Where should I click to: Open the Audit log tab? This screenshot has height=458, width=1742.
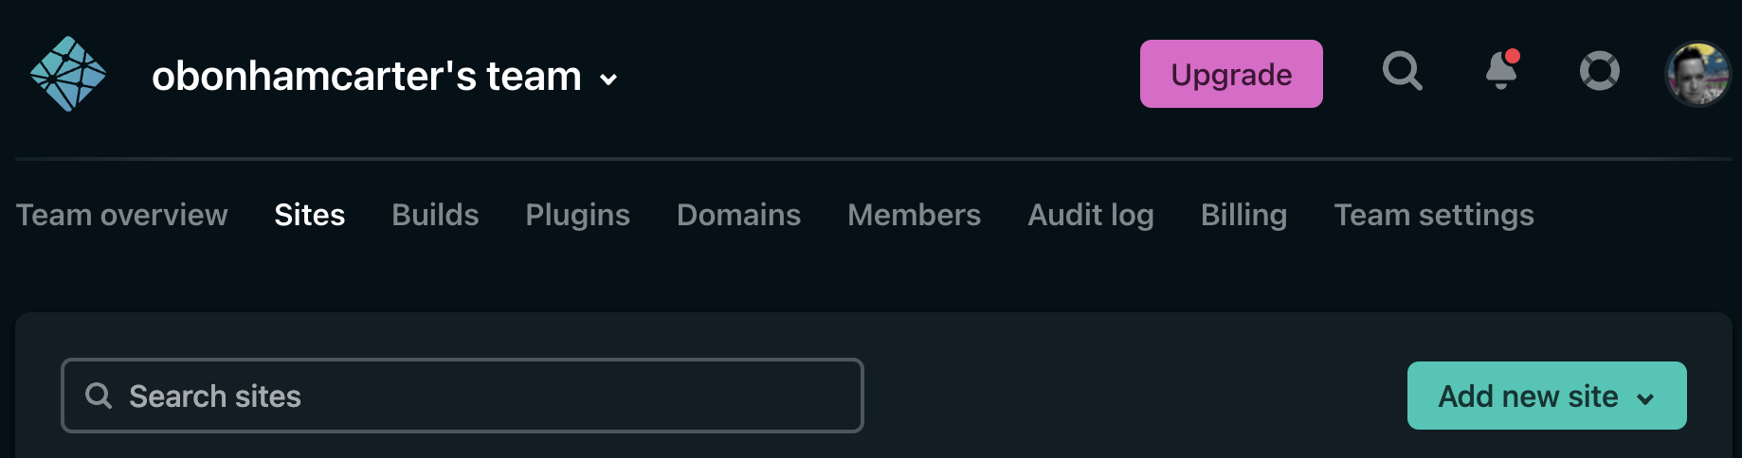coord(1091,215)
